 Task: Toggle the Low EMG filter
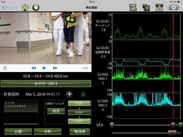[x=79, y=112]
